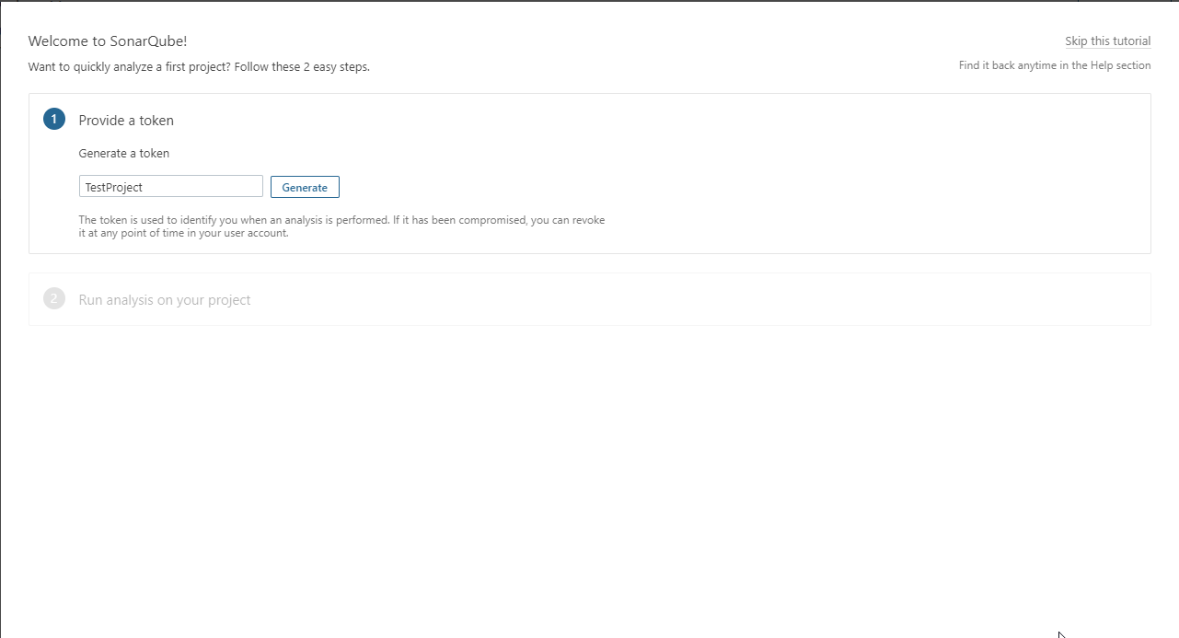The height and width of the screenshot is (638, 1179).
Task: Skip this tutorial link
Action: coord(1107,41)
